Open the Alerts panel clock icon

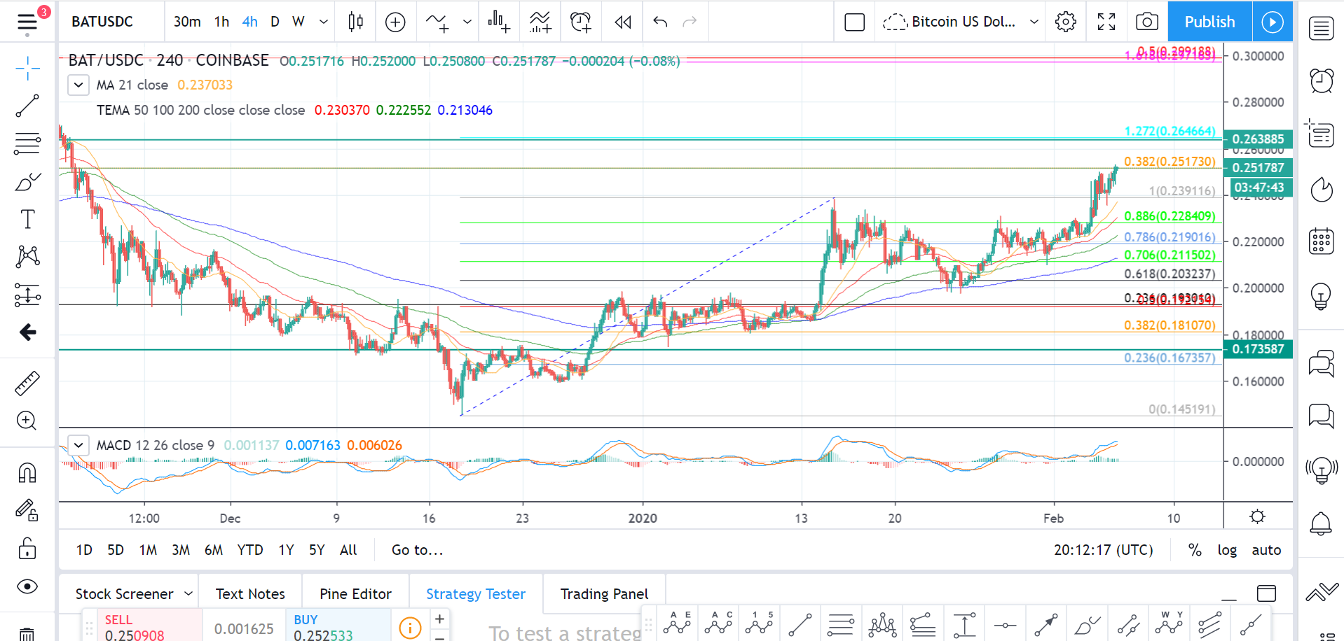(x=1320, y=80)
